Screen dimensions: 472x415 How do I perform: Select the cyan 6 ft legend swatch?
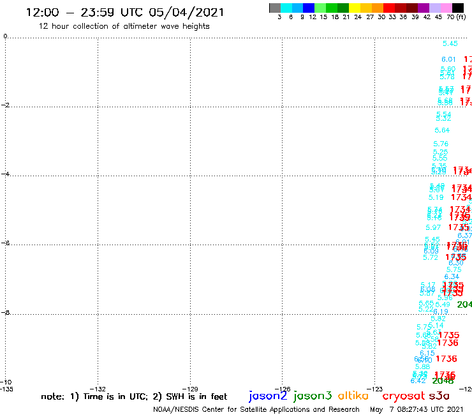point(286,8)
